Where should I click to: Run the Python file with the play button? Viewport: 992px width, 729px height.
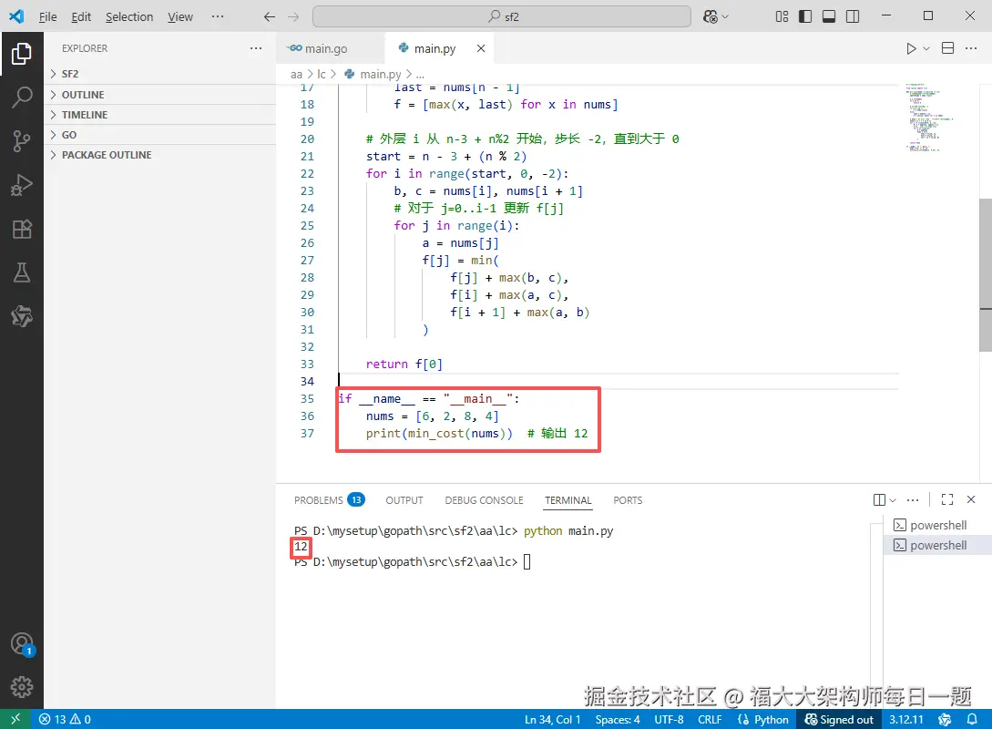pyautogui.click(x=910, y=48)
